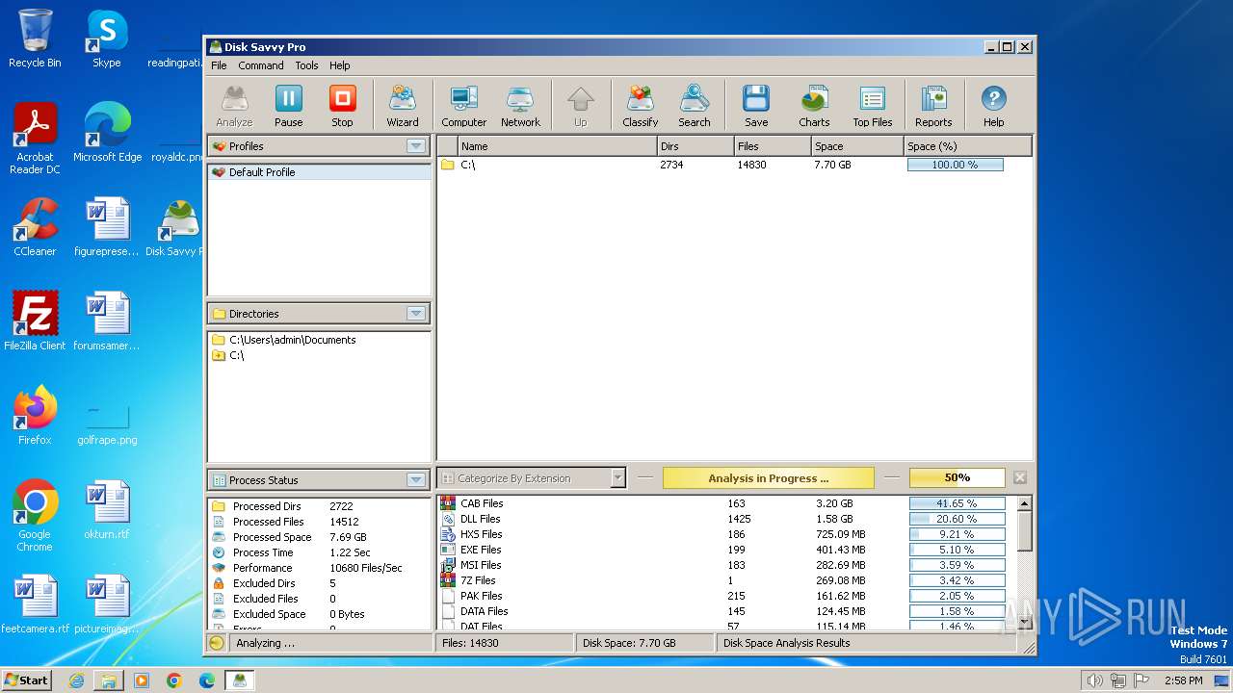Viewport: 1233px width, 693px height.
Task: Click the status bar analyzing icon
Action: click(217, 643)
